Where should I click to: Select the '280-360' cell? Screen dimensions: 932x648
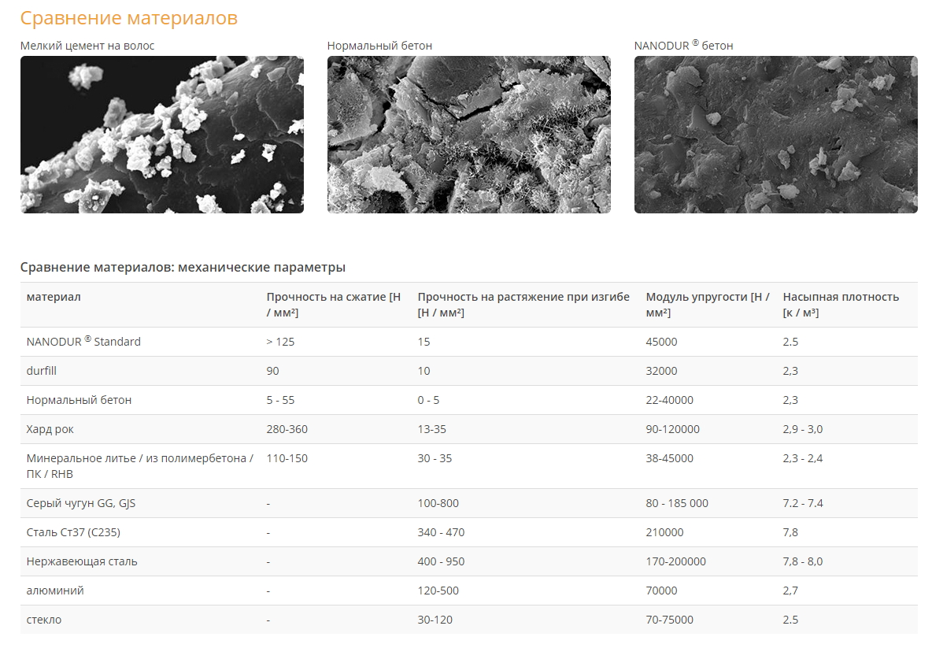287,429
